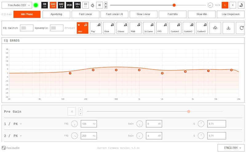Viewport: 246px width, 153px height.
Task: Select low gain L button
Action: click(x=225, y=5)
